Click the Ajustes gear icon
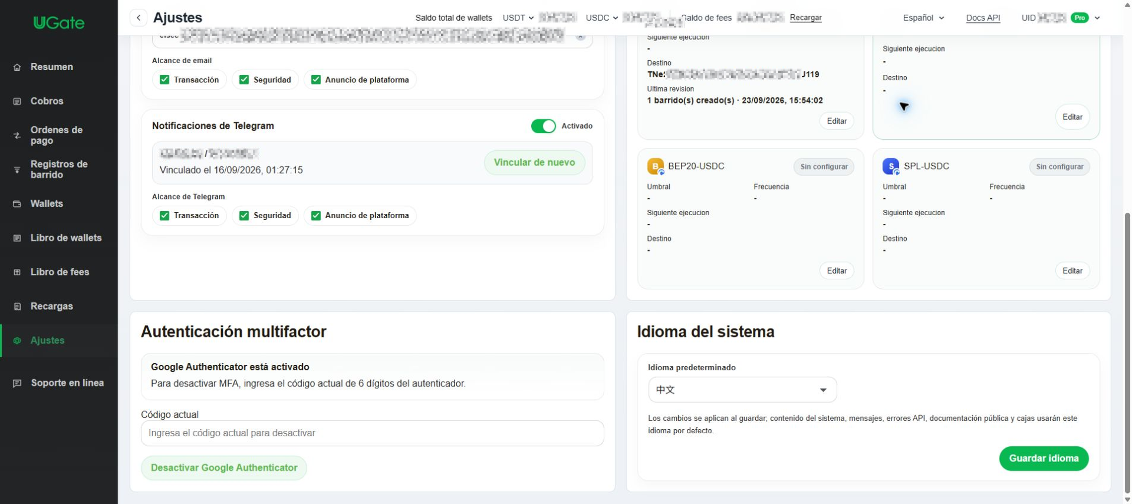 tap(17, 341)
